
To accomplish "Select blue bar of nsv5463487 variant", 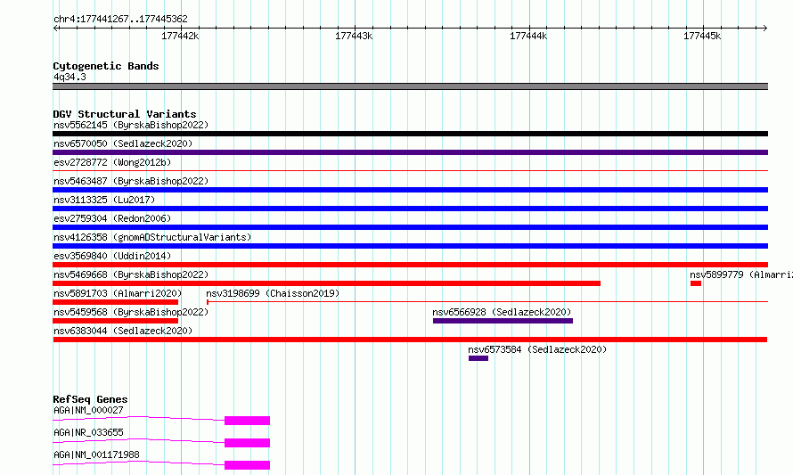I will coord(410,190).
